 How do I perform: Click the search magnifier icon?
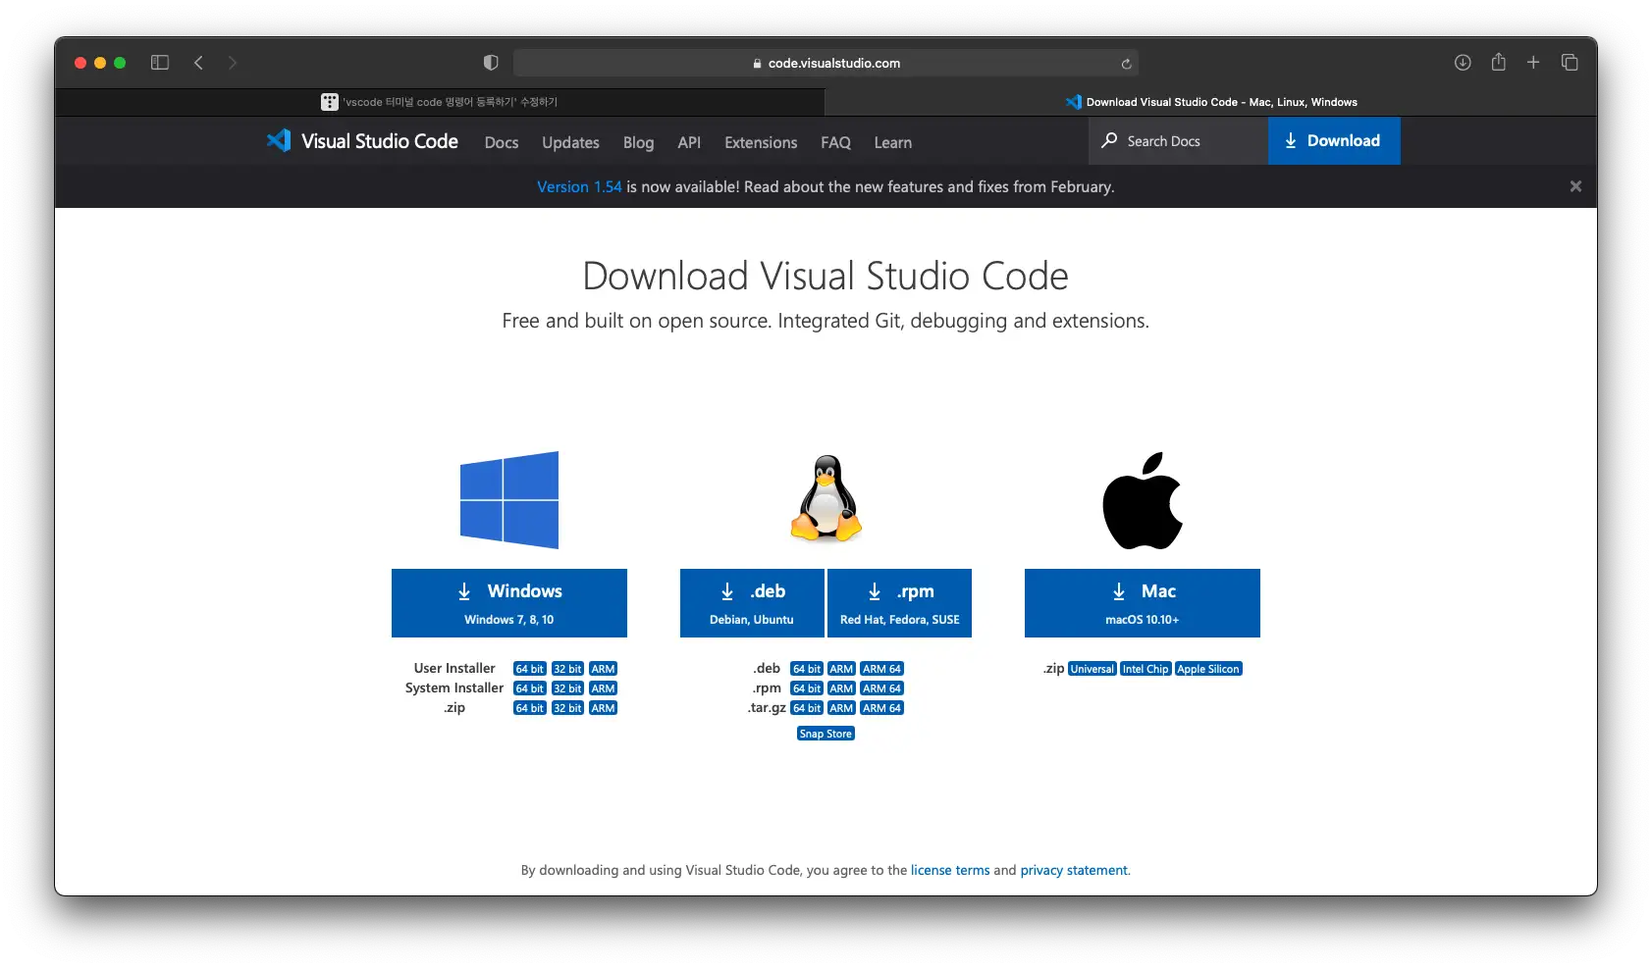point(1109,140)
